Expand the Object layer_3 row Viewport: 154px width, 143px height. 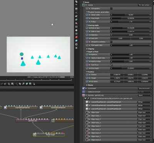90,123
